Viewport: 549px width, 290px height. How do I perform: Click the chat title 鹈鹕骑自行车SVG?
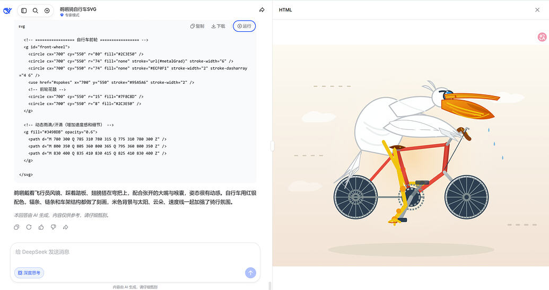[78, 9]
